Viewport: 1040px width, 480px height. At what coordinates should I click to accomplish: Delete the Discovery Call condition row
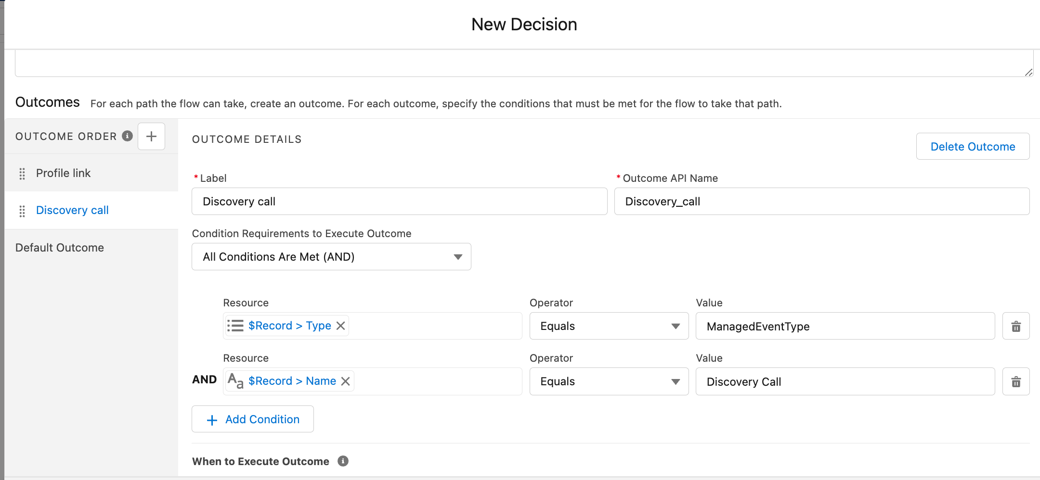click(1016, 382)
